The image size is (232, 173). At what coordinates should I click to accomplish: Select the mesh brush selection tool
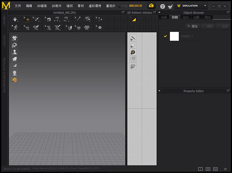(36, 19)
